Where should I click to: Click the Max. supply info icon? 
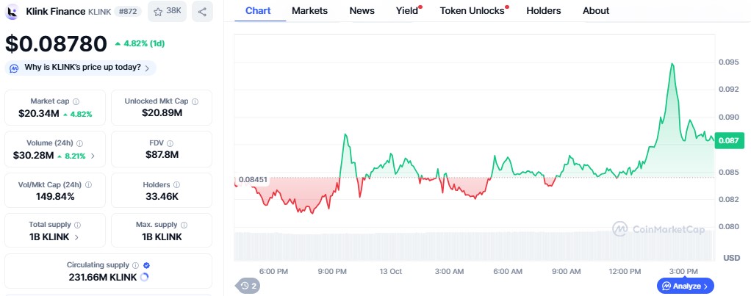click(x=184, y=225)
